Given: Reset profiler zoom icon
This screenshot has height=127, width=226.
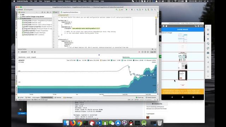Looking at the screenshot, I should pyautogui.click(x=148, y=52).
